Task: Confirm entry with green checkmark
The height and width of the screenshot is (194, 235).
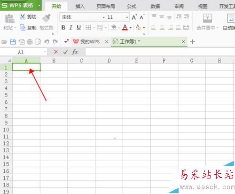Action: (x=65, y=52)
